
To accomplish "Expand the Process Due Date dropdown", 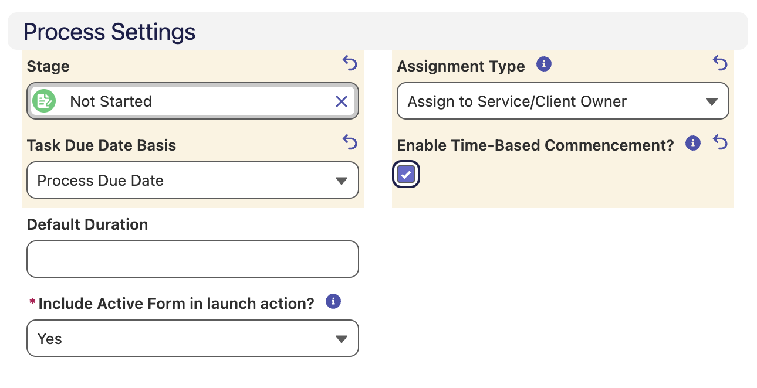I will click(x=192, y=181).
